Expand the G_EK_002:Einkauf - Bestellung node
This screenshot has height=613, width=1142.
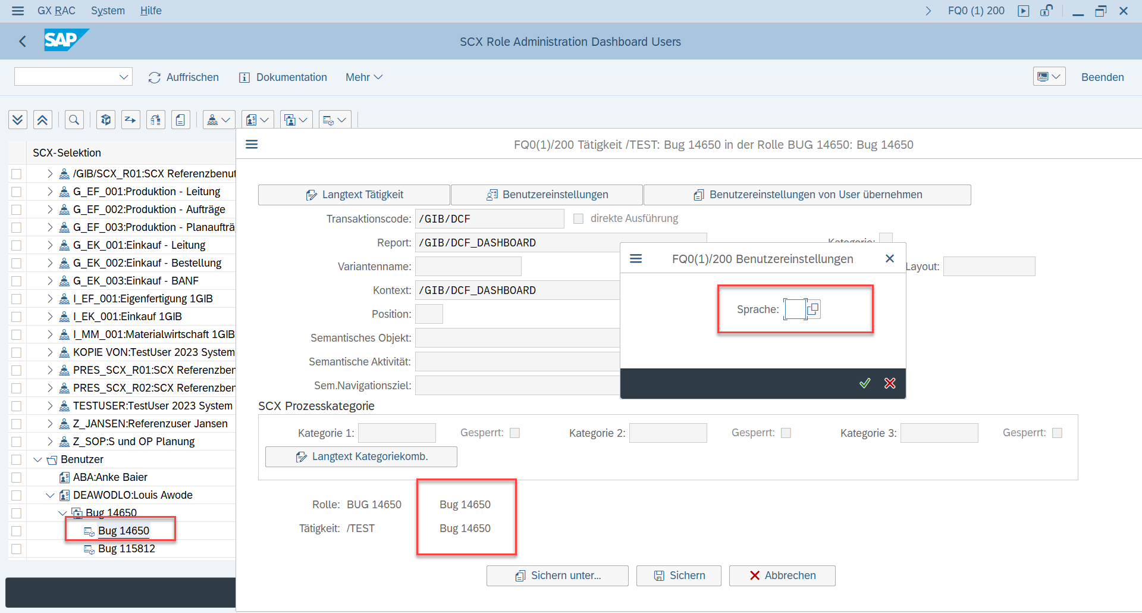tap(50, 263)
